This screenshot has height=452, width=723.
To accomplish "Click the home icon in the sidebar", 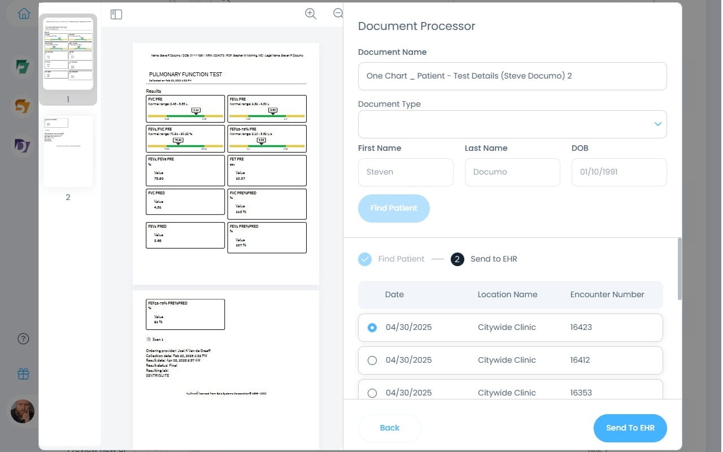I will click(24, 14).
